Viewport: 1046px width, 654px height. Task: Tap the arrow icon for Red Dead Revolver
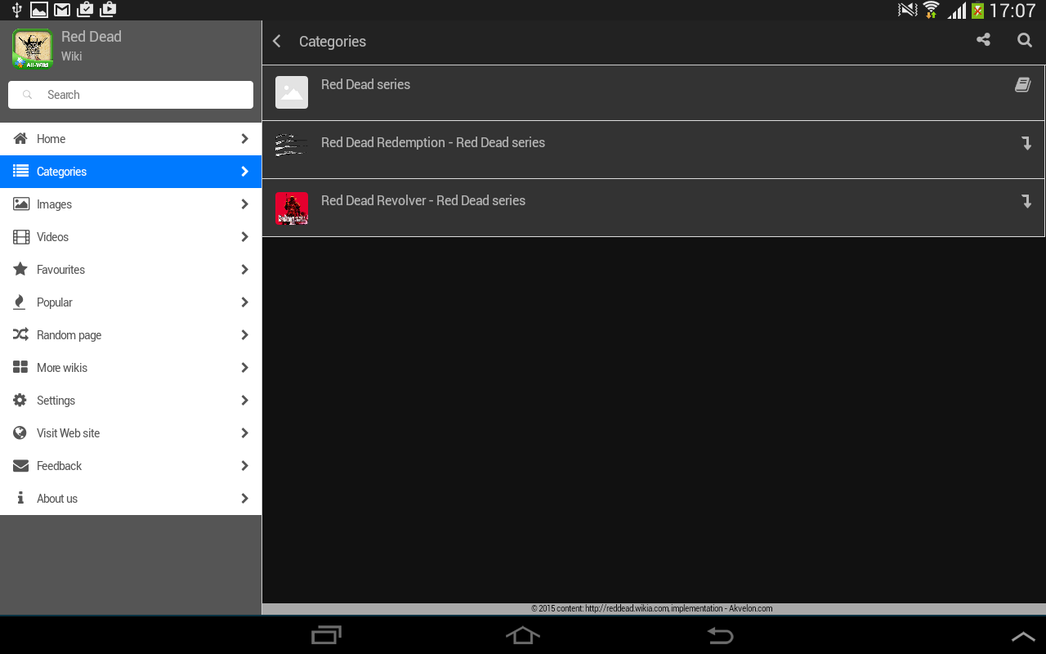pyautogui.click(x=1027, y=201)
